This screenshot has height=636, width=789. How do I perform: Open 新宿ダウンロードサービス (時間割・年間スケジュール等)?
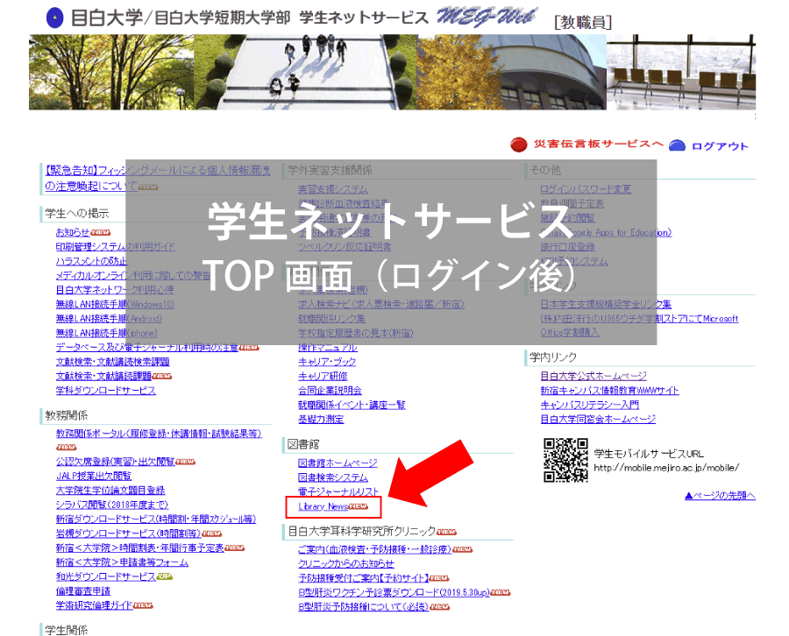(x=156, y=519)
